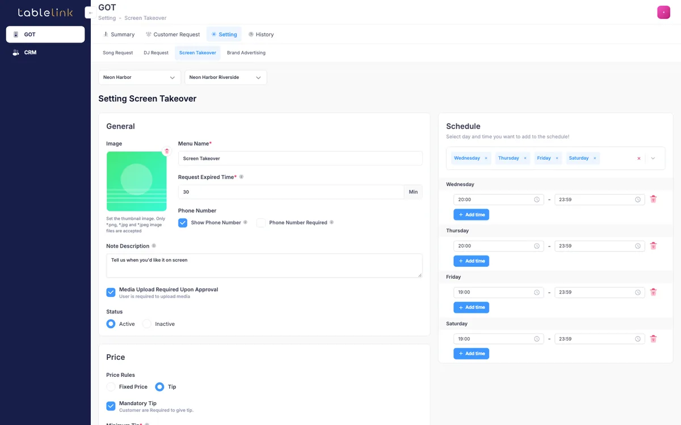Open Saturday end time 23:59 field
681x425 pixels.
pyautogui.click(x=599, y=339)
